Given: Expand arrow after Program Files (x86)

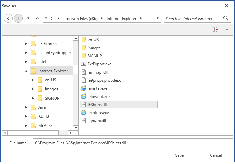Looking at the screenshot, I should (x=102, y=18).
